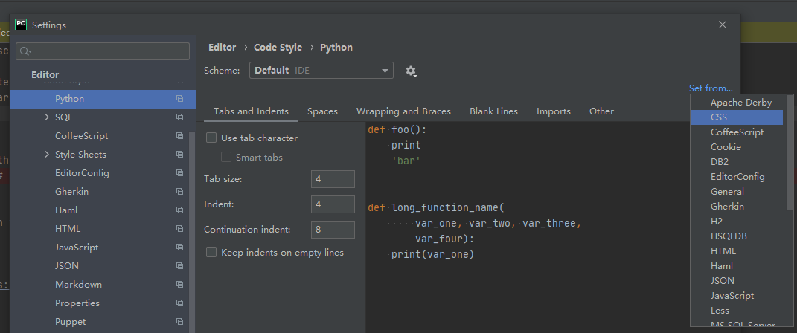Choose HSQLDB from Set from list
The width and height of the screenshot is (797, 333).
[x=737, y=236]
